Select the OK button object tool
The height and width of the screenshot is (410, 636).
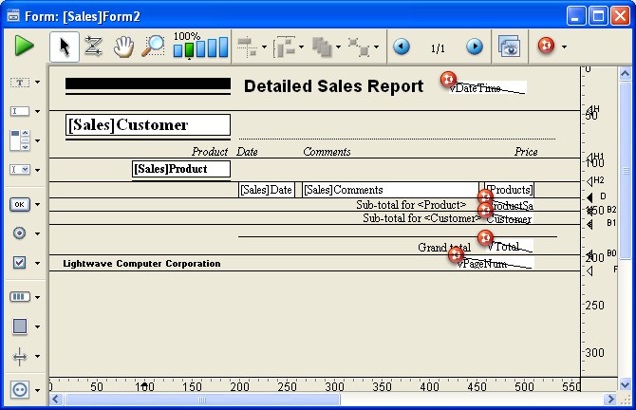tap(20, 204)
